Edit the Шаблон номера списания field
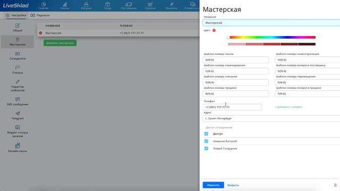 coord(235,82)
